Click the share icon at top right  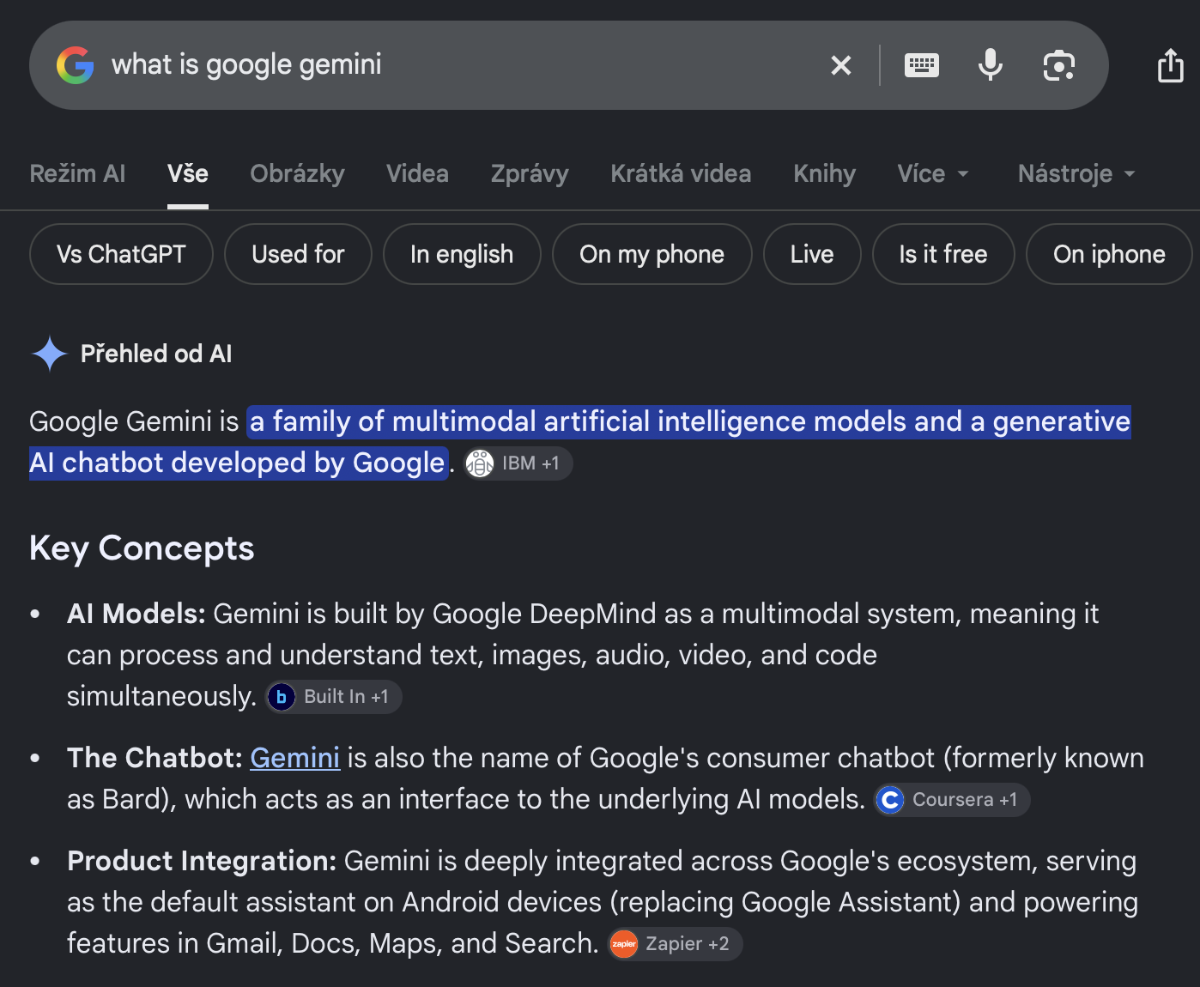(1171, 65)
